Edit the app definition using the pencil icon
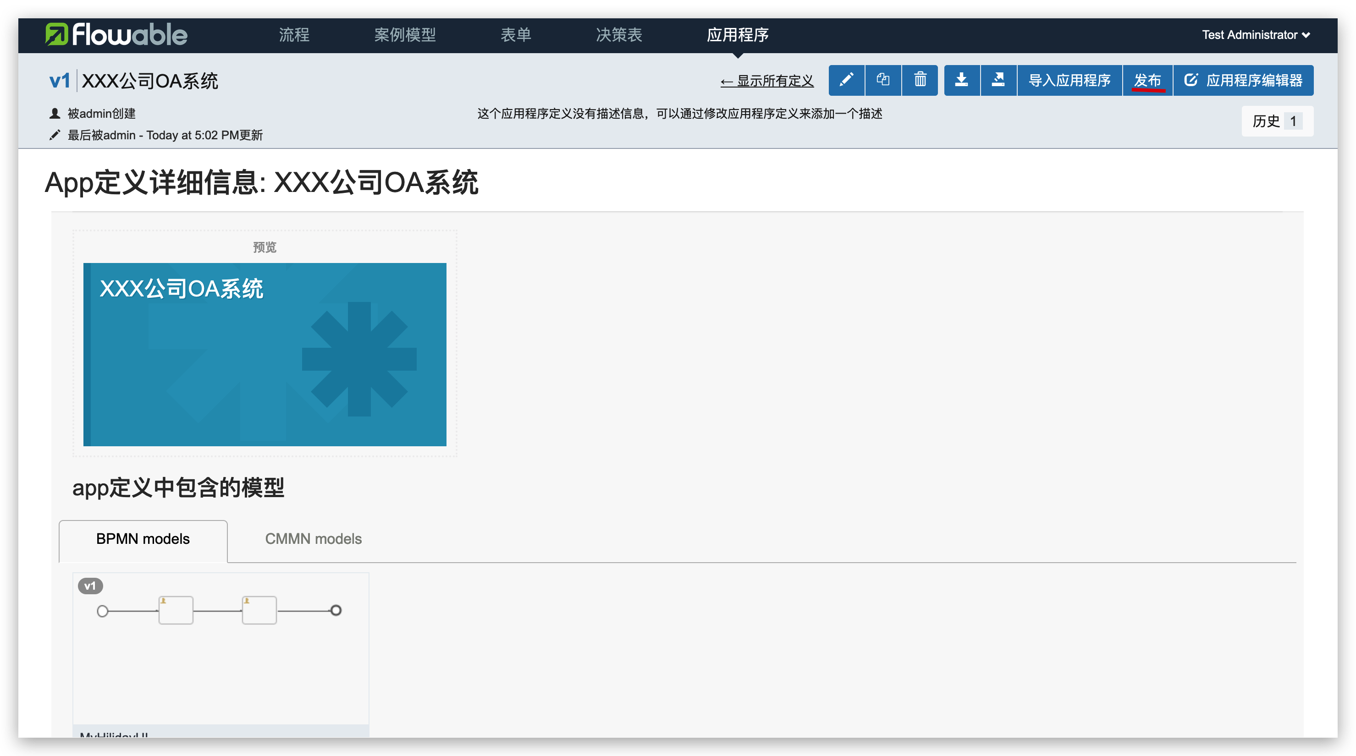Screen dimensions: 1356x756 click(x=846, y=80)
